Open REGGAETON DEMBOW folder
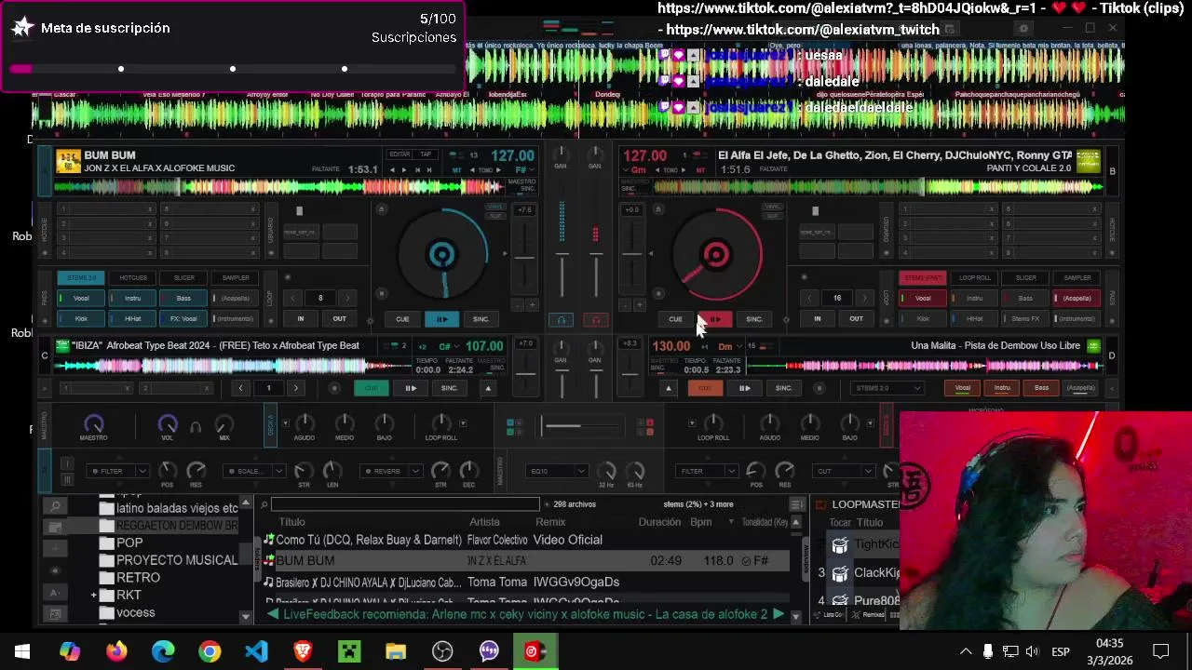Screen dimensions: 1192x670 click(169, 526)
